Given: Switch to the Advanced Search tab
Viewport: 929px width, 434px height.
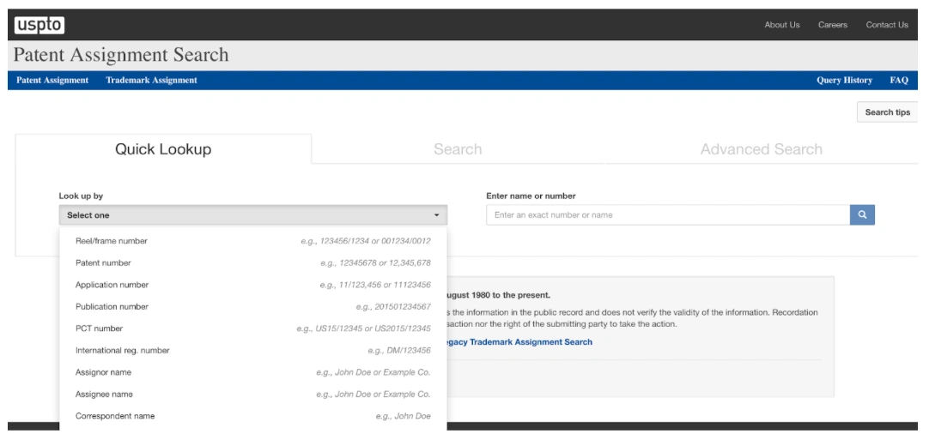Looking at the screenshot, I should click(x=762, y=149).
